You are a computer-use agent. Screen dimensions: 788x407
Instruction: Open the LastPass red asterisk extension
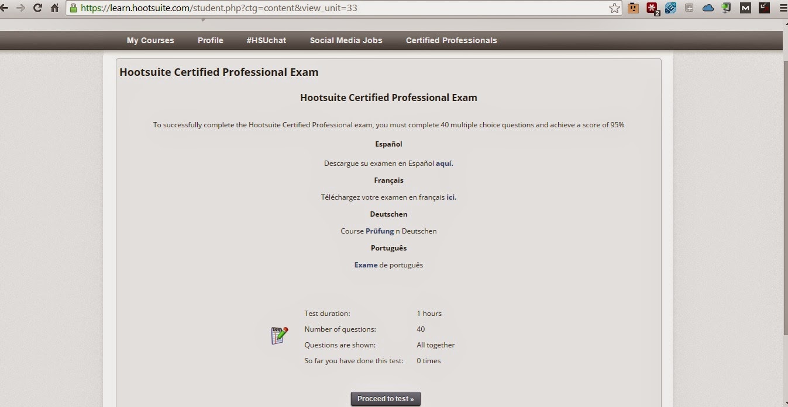pos(652,8)
